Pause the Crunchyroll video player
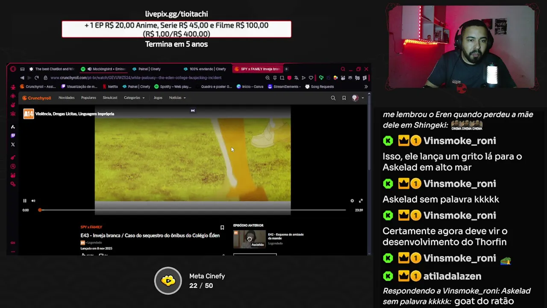Image resolution: width=547 pixels, height=308 pixels. coord(25,201)
